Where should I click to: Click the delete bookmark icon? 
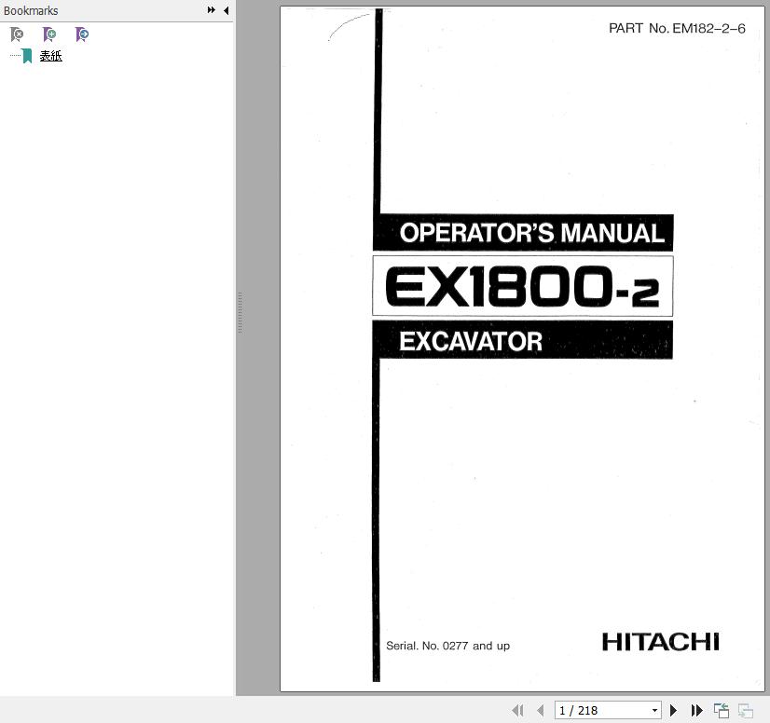tap(17, 34)
